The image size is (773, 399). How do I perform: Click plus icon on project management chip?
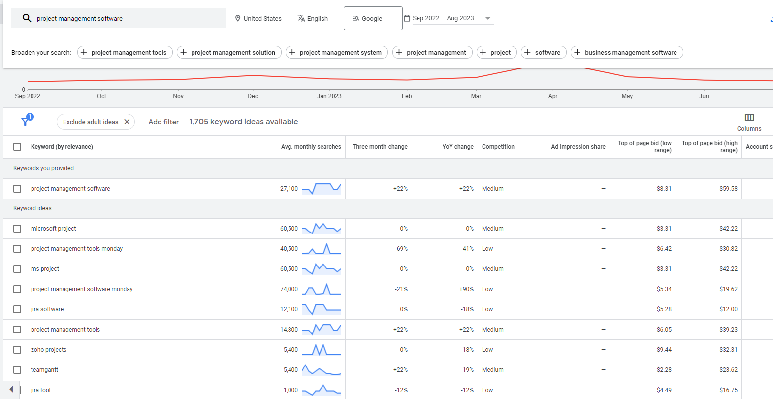coord(399,52)
